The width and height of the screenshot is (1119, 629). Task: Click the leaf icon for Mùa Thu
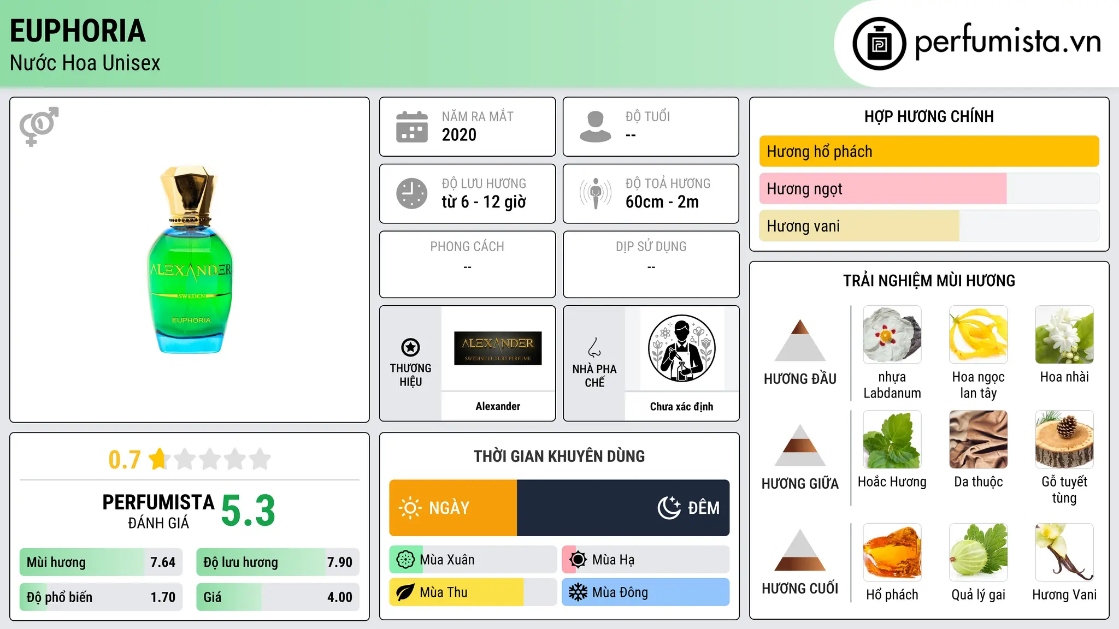pos(405,592)
